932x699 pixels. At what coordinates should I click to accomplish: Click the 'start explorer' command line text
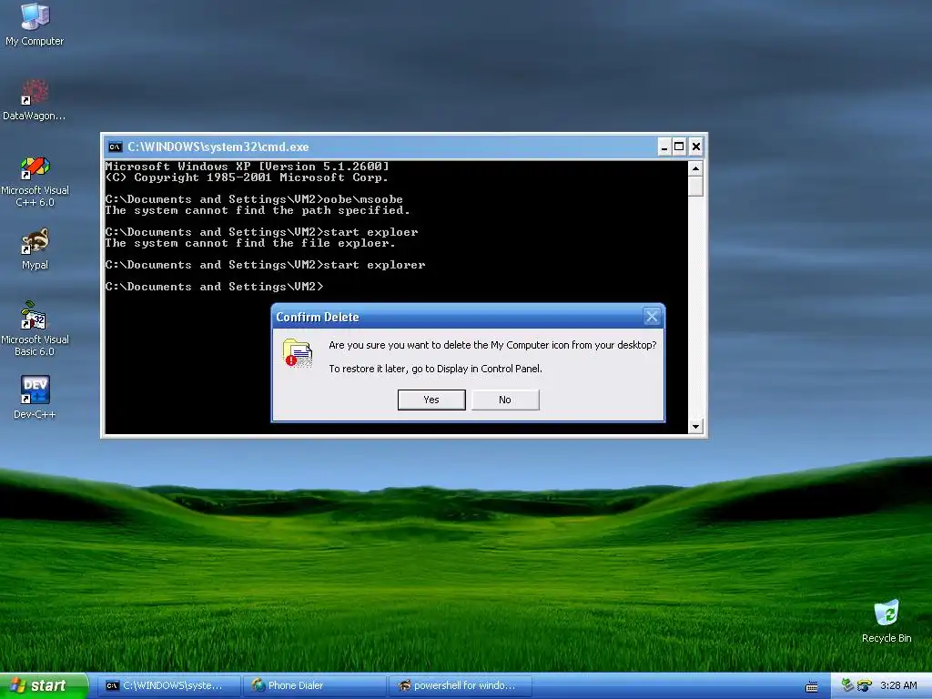pos(374,265)
